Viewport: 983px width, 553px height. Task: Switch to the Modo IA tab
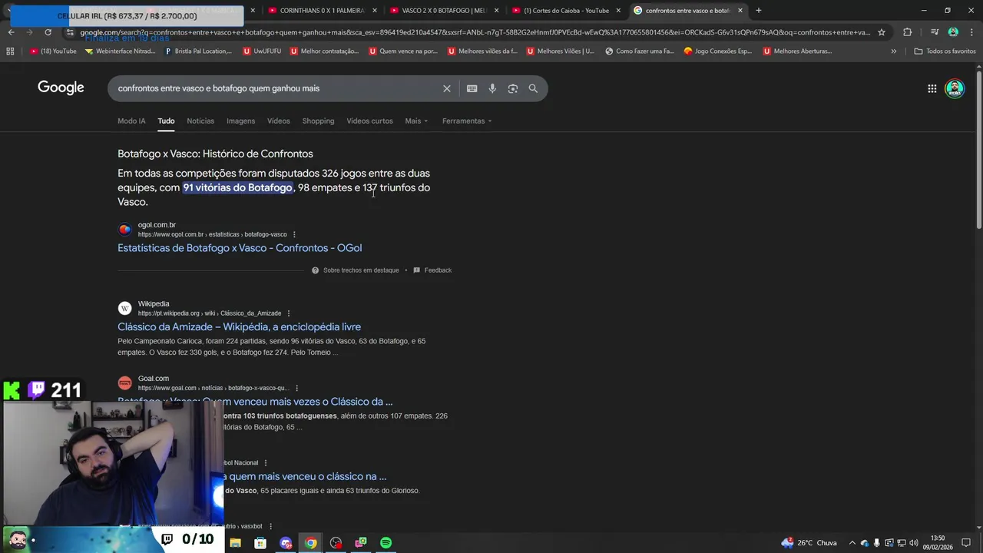(131, 121)
